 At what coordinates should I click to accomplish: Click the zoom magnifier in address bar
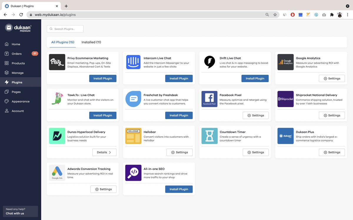pos(267,15)
